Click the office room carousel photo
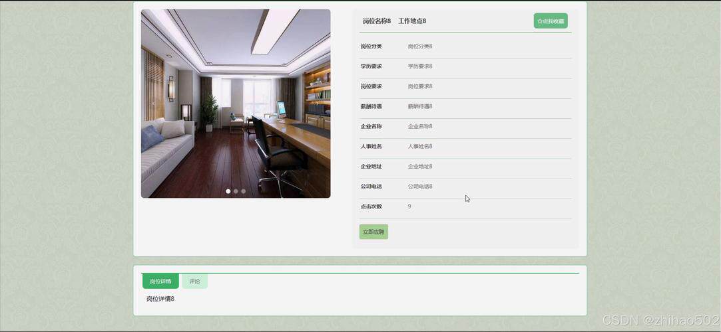721x332 pixels. [x=236, y=104]
